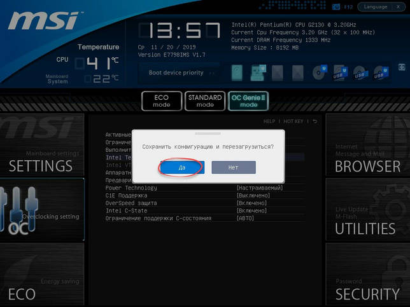Change Power Technology value [Настраиваемый]
This screenshot has width=410, height=307.
(x=260, y=188)
